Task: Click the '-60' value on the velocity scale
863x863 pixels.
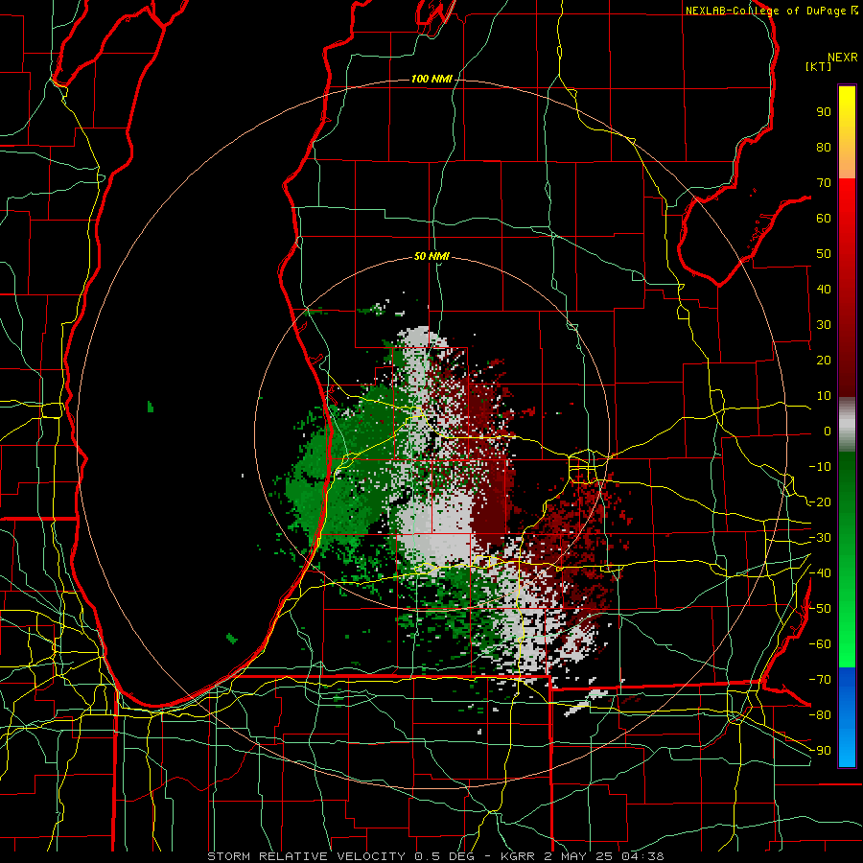Action: tap(820, 644)
